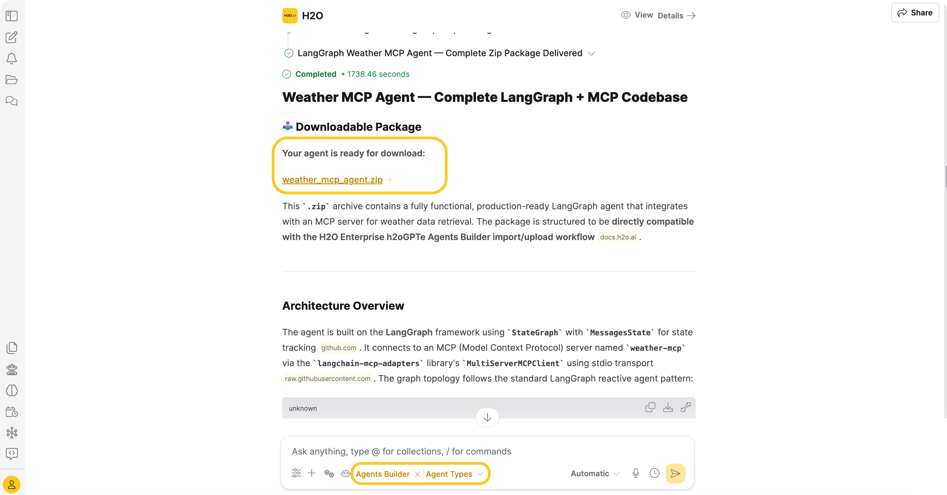947x495 pixels.
Task: Download weather_mcp_agent.zip link
Action: point(332,180)
